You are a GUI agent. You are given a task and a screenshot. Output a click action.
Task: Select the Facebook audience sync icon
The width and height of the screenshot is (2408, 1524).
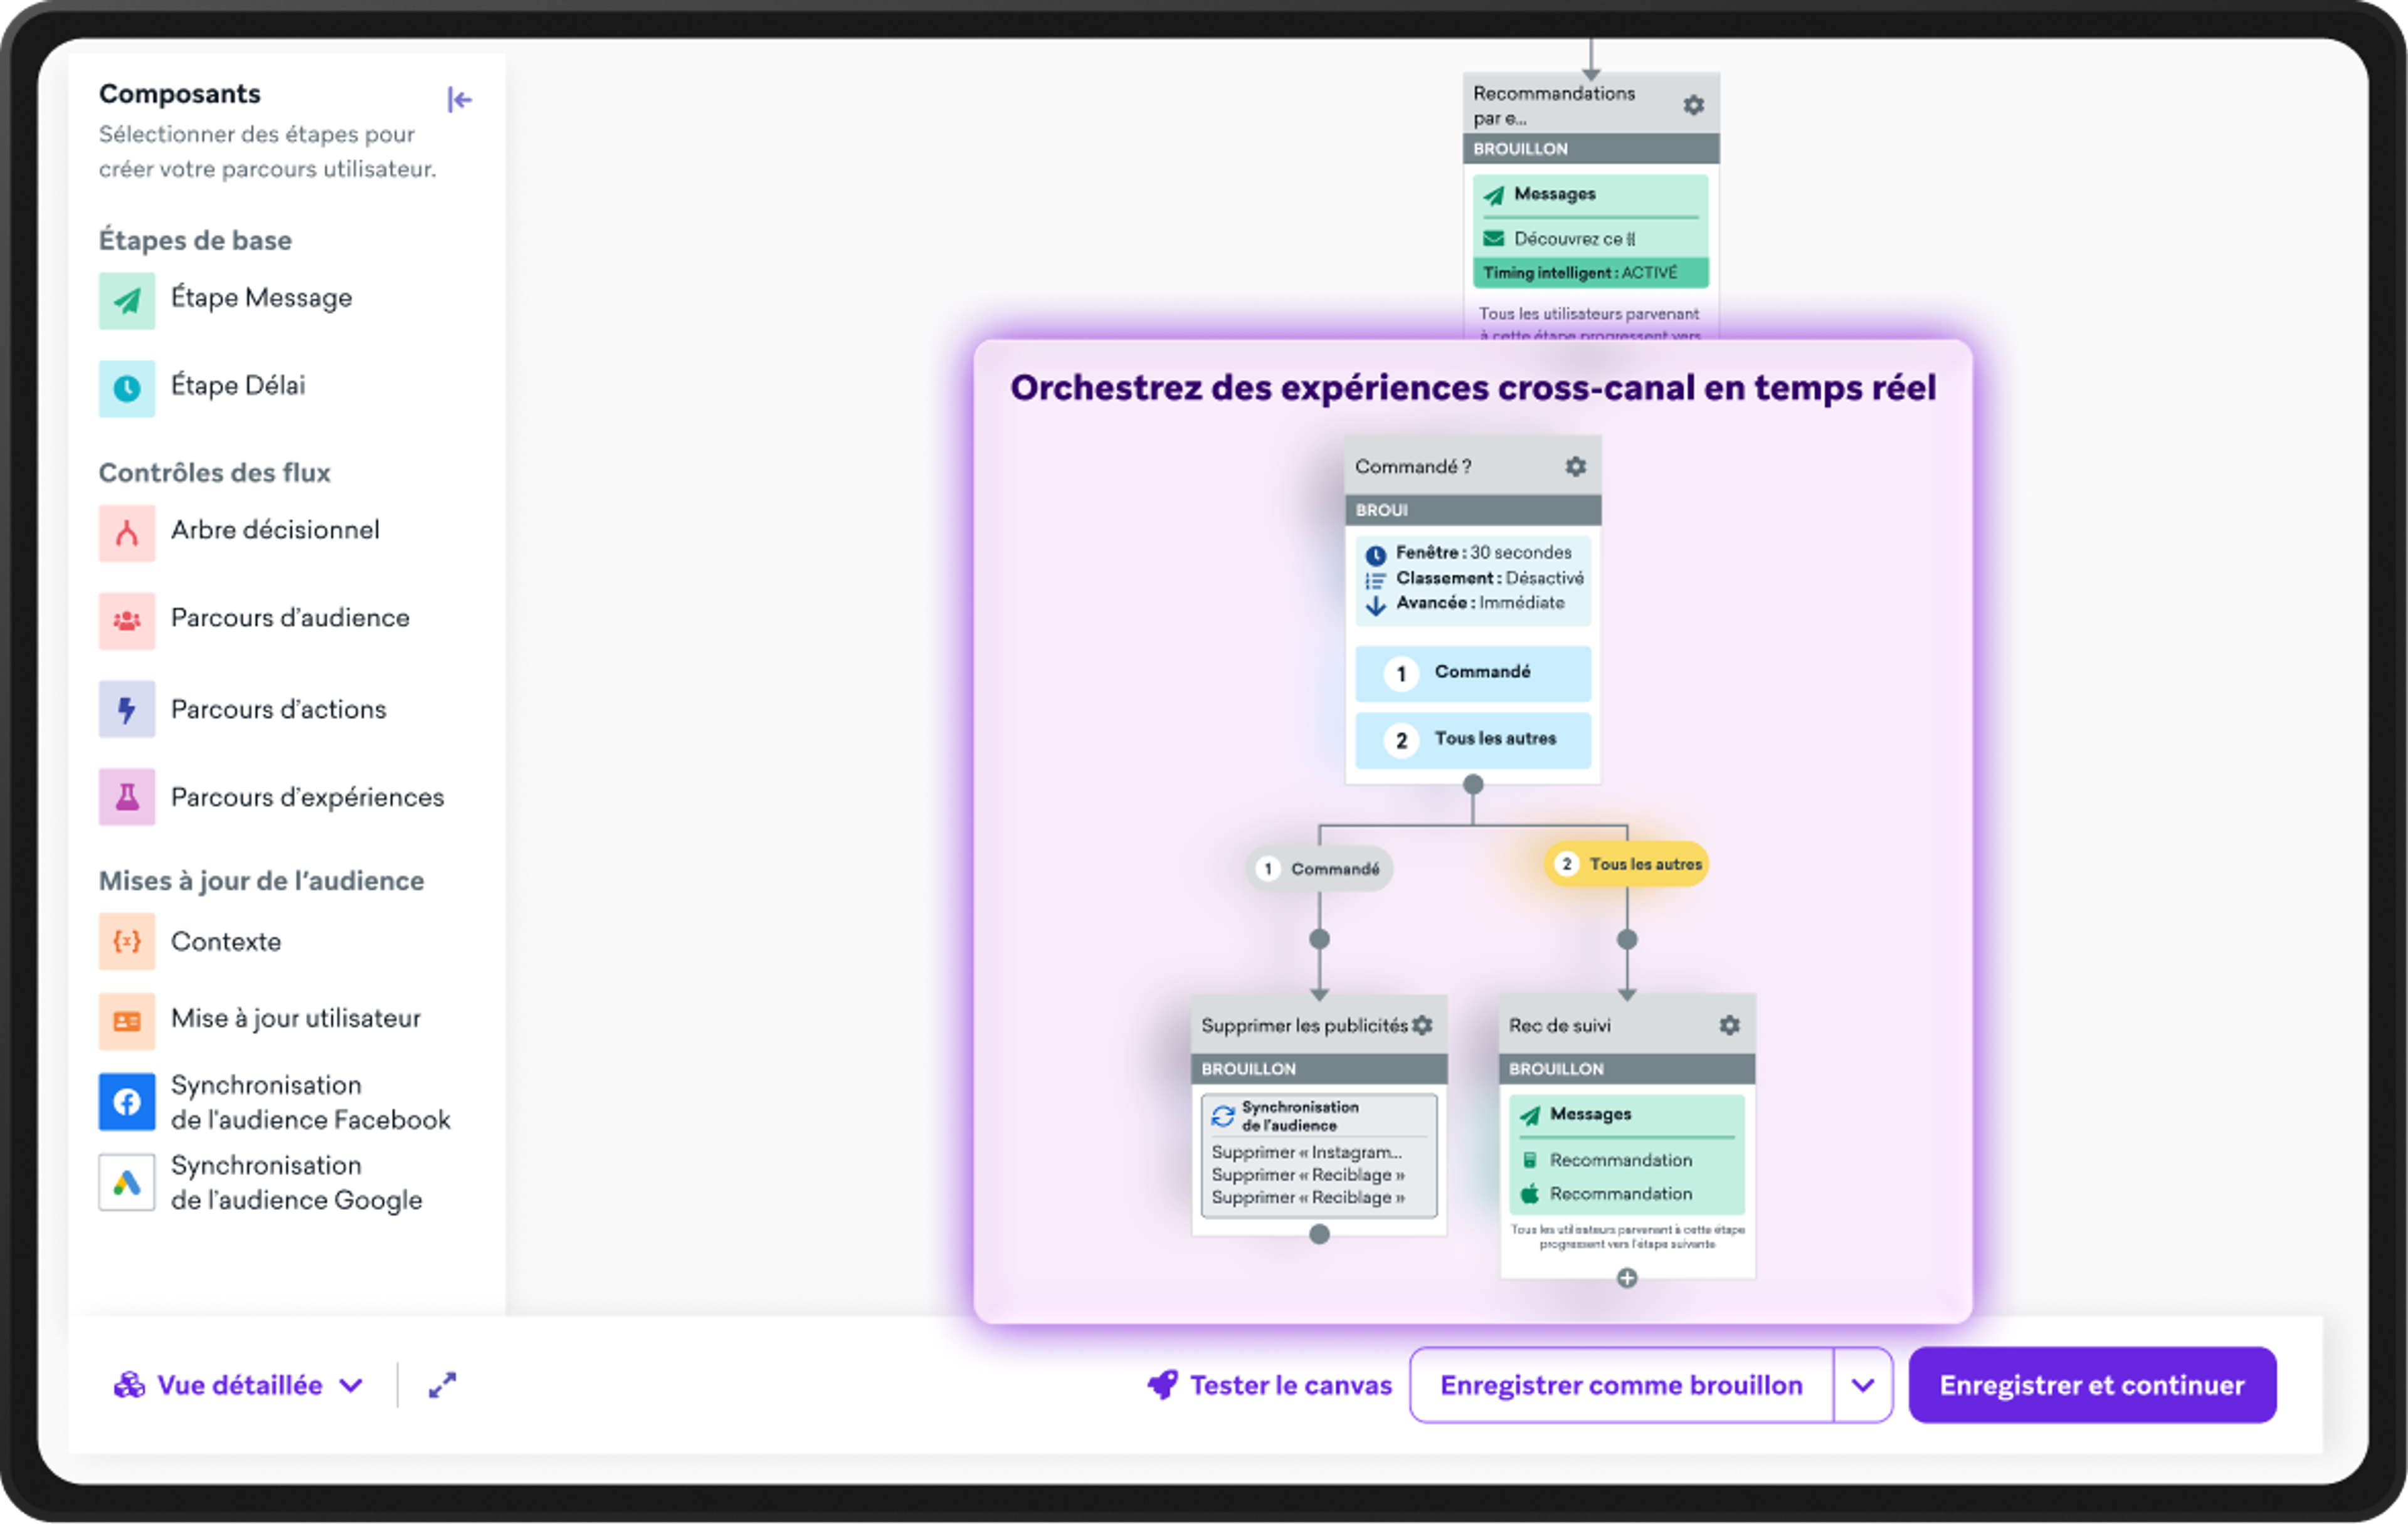click(127, 1102)
